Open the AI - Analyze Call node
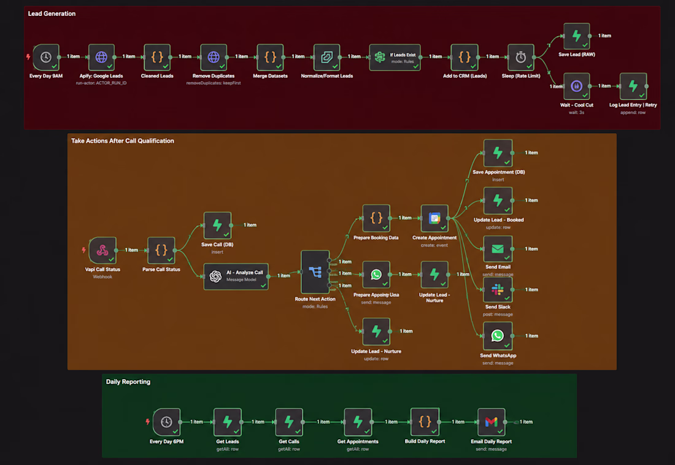This screenshot has height=465, width=675. pos(236,277)
